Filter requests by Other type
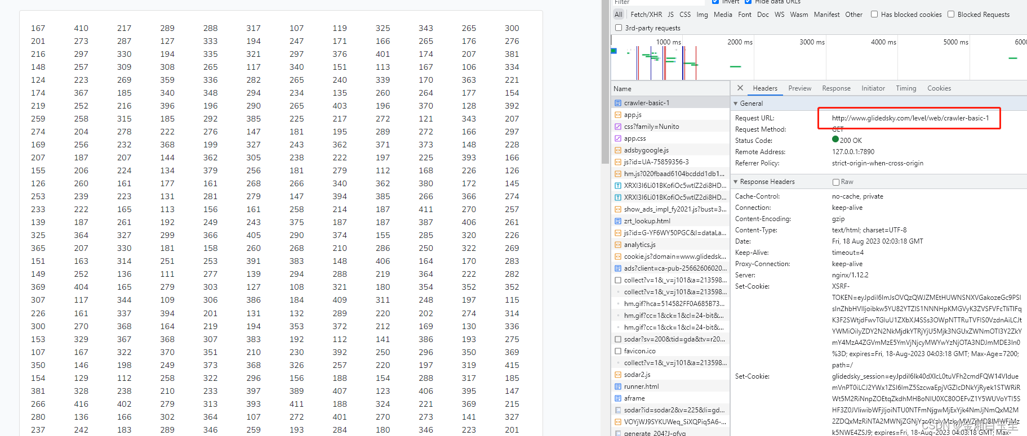This screenshot has height=436, width=1027. click(x=853, y=15)
